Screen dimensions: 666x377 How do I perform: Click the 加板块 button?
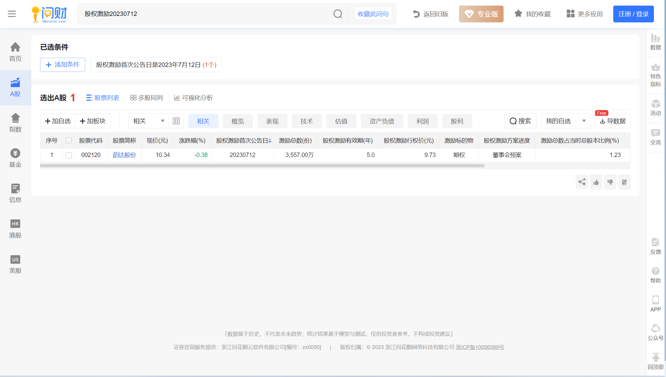pyautogui.click(x=93, y=121)
